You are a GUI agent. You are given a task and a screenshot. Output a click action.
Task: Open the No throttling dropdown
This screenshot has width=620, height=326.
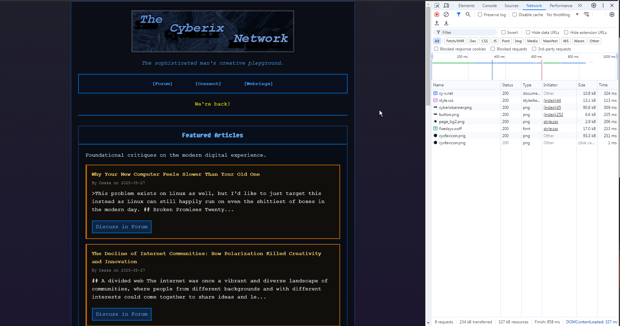(x=562, y=15)
